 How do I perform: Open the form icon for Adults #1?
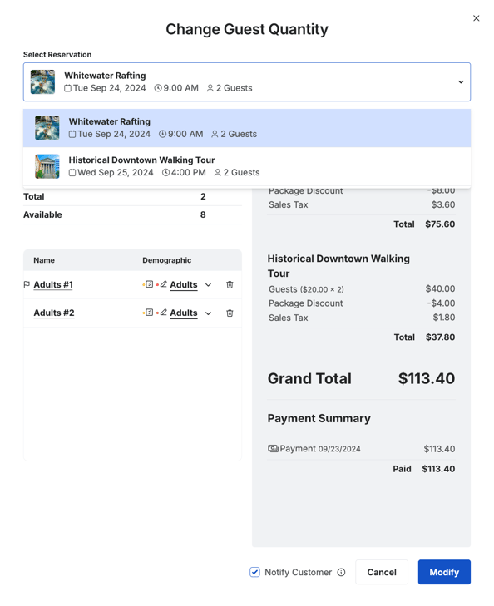point(149,284)
